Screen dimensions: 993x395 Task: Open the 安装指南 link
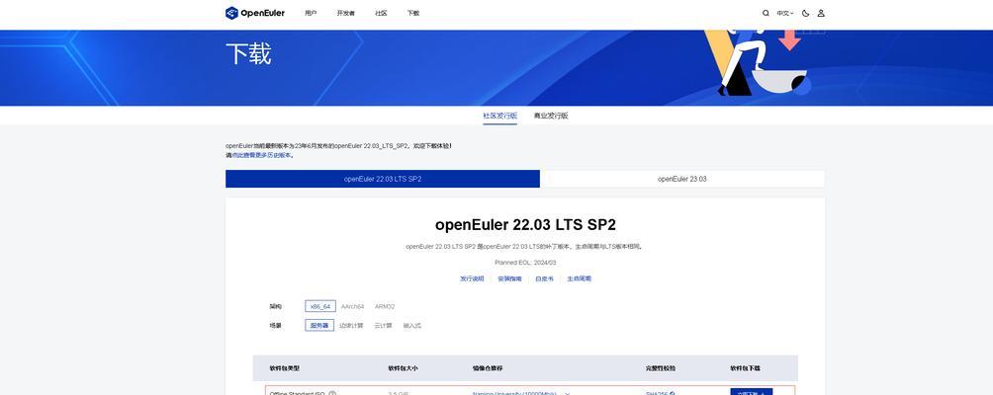coord(509,278)
